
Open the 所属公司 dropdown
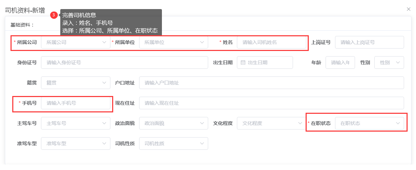(76, 42)
